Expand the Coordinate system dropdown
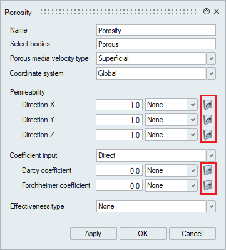The height and width of the screenshot is (250, 226). [x=211, y=73]
